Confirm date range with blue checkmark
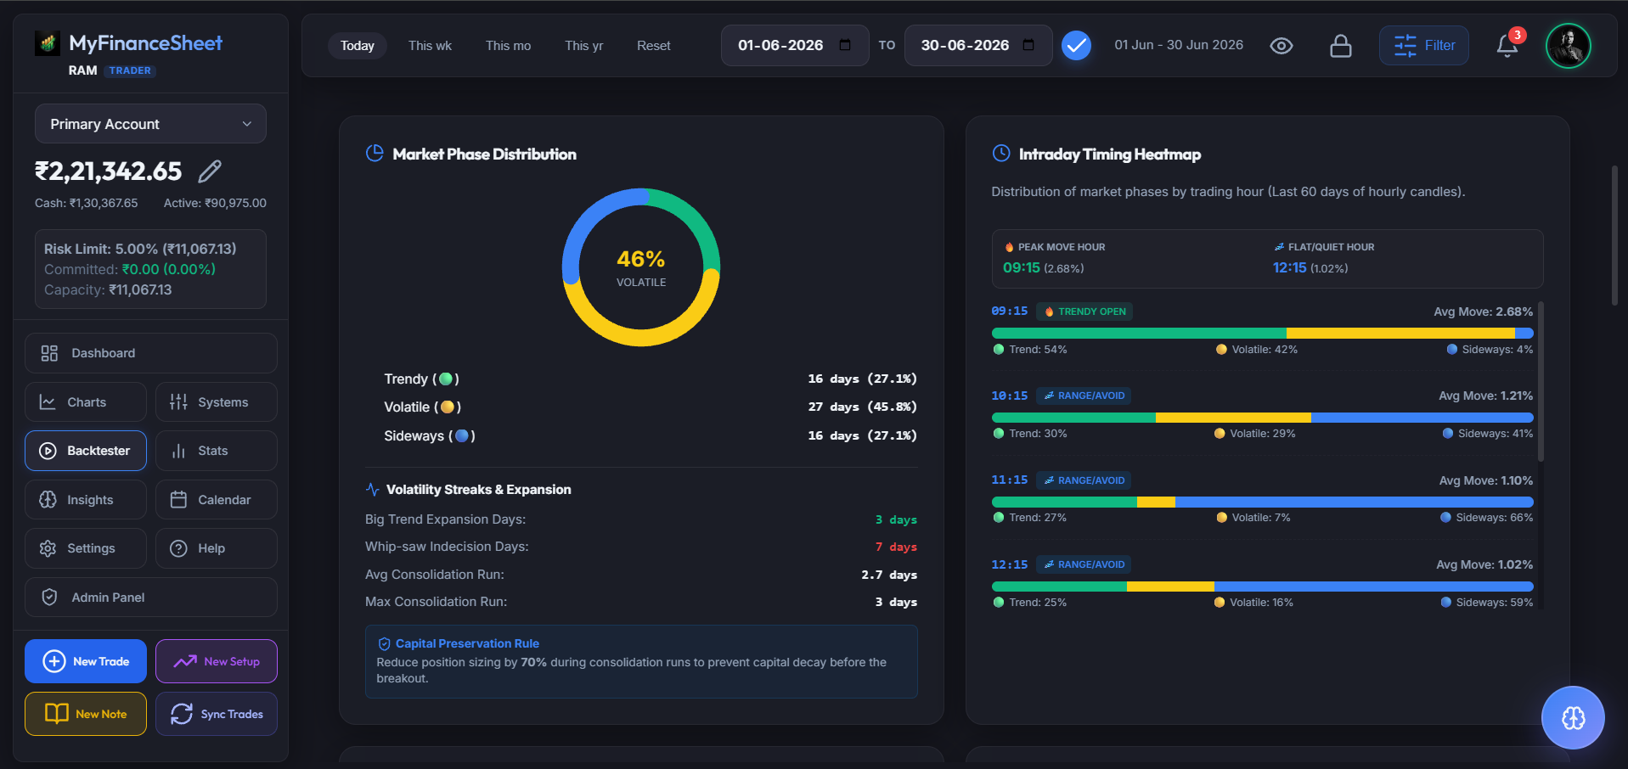 click(x=1076, y=45)
